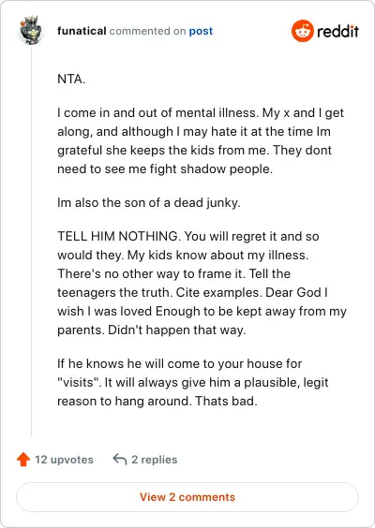Open the funatical username profile
Image resolution: width=375 pixels, height=528 pixels.
82,31
